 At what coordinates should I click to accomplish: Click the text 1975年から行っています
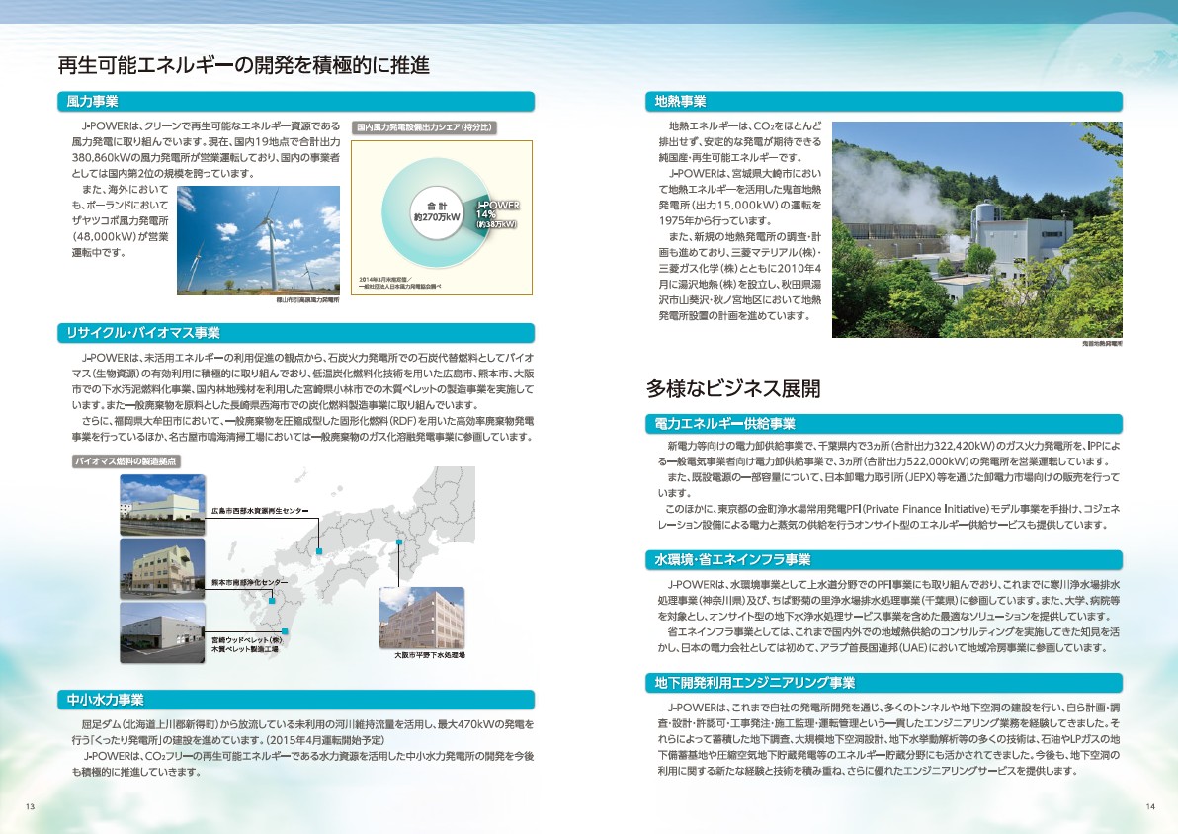[x=715, y=221]
